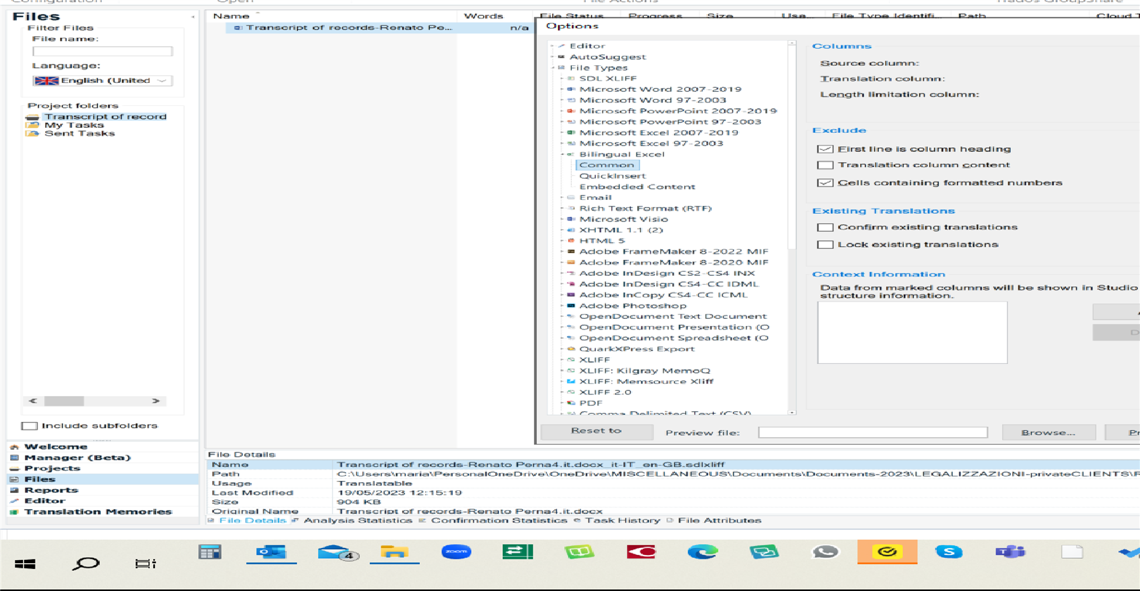1140x591 pixels.
Task: Click Browse... for preview file
Action: [x=1048, y=433]
